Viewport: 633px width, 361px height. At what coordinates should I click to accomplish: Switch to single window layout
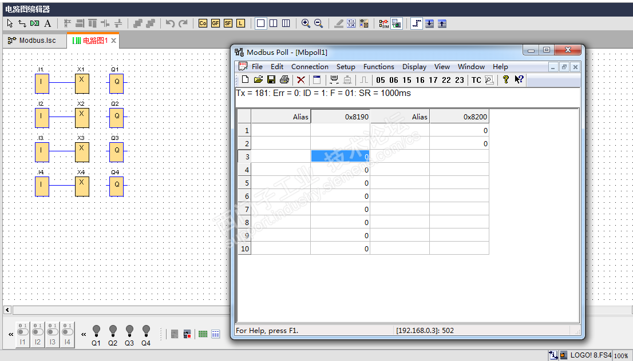[x=261, y=23]
